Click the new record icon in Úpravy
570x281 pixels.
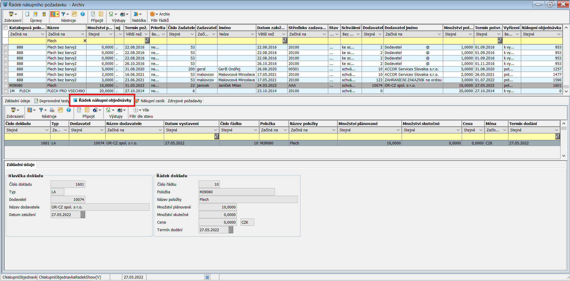(27, 14)
